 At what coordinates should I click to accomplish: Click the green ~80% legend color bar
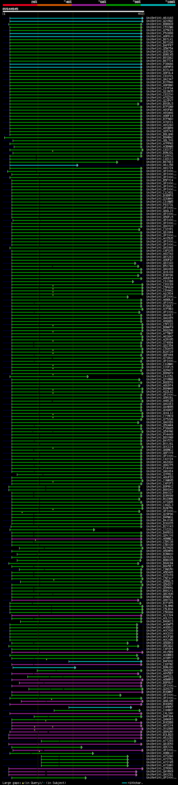(123, 5)
